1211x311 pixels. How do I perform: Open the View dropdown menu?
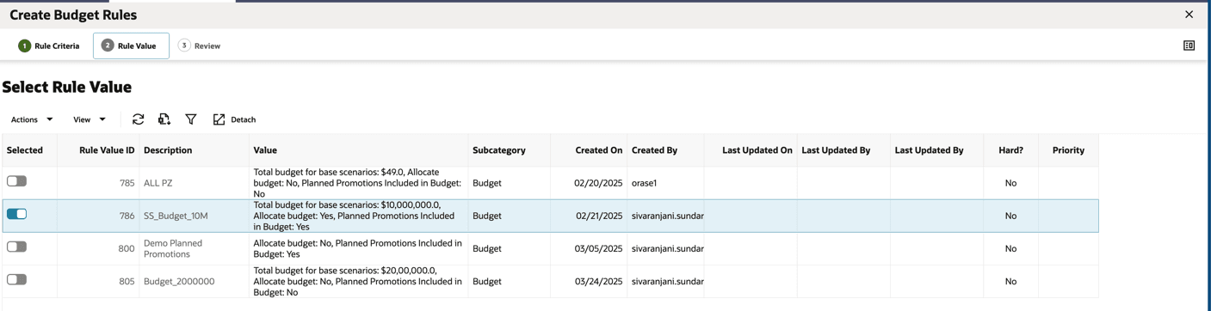pos(90,119)
